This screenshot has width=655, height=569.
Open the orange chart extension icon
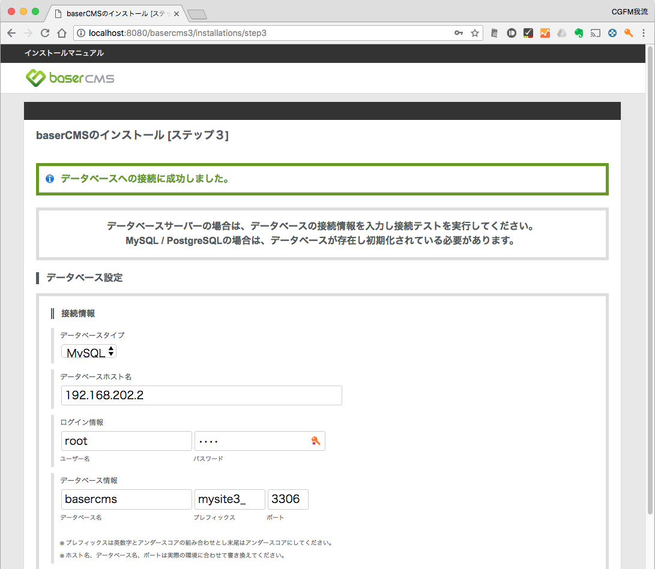click(545, 33)
